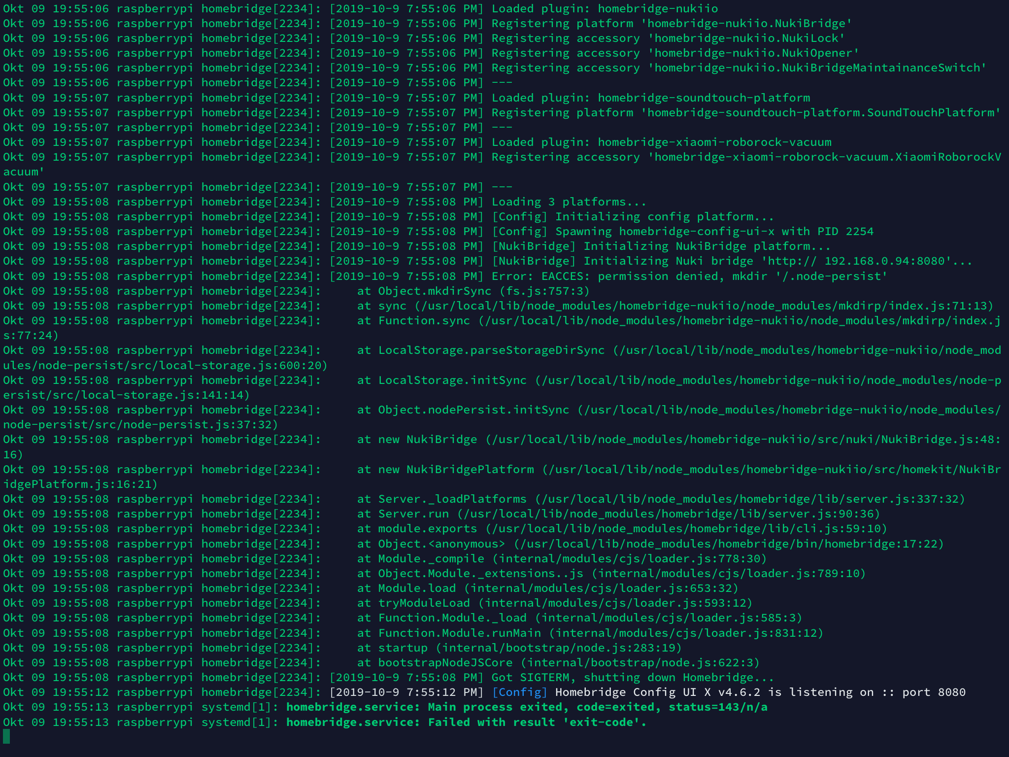Click the green terminal cursor block

pos(6,737)
